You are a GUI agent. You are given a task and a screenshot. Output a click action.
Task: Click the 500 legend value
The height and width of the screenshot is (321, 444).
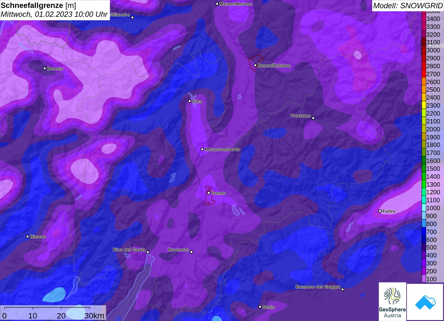[432, 247]
